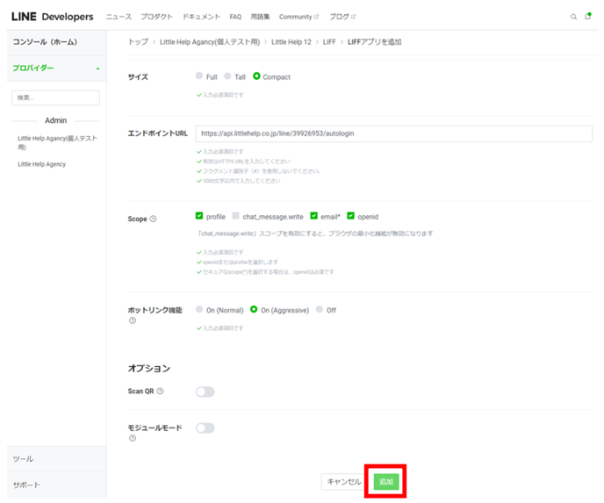Click the 追加 button
The height and width of the screenshot is (503, 604).
coord(385,482)
